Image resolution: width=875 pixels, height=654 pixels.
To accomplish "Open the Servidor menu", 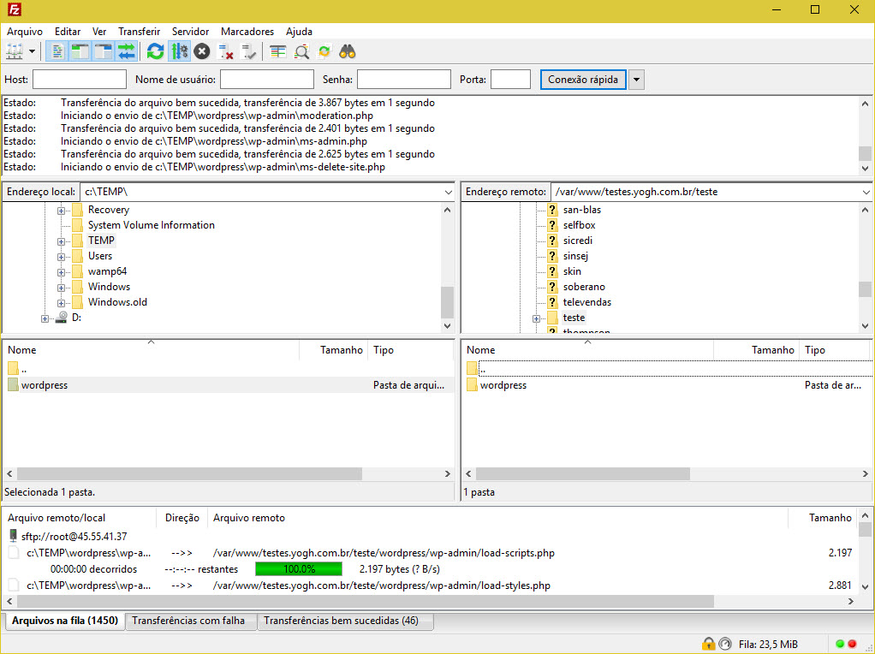I will click(190, 32).
